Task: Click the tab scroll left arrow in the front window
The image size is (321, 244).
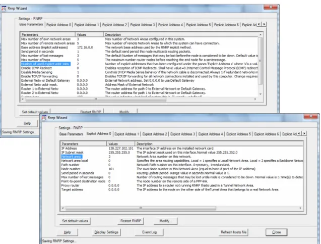Action: click(x=299, y=133)
